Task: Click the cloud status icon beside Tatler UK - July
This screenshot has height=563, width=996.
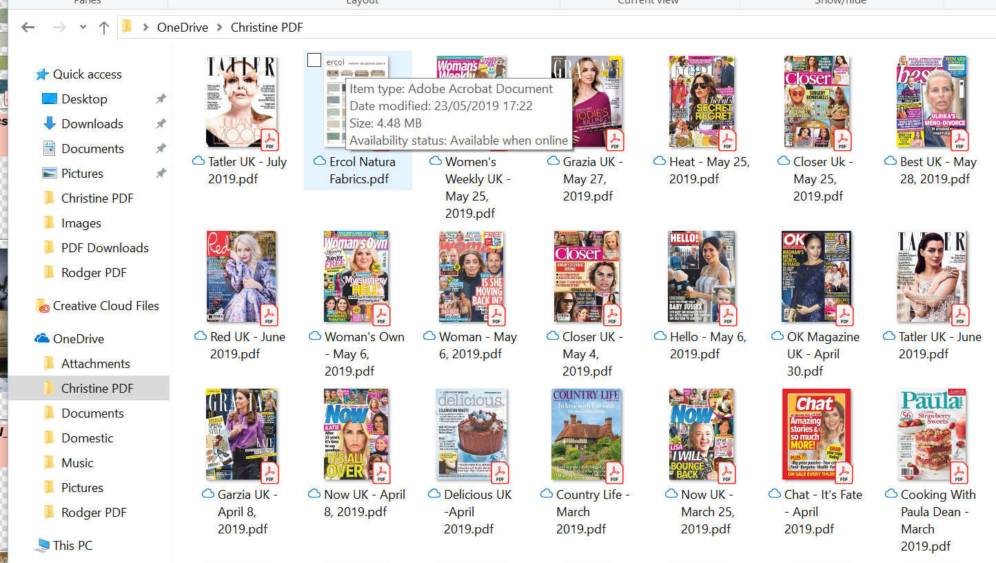Action: coord(199,161)
